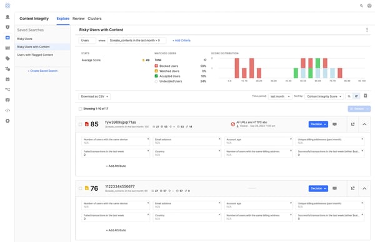The width and height of the screenshot is (375, 242).
Task: Tick the checkbox for user scored 85
Action: pos(81,124)
